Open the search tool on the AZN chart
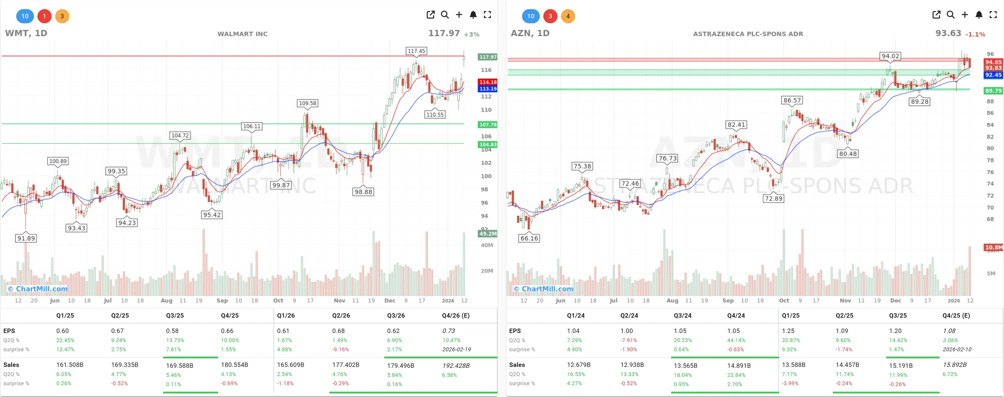 coord(951,14)
